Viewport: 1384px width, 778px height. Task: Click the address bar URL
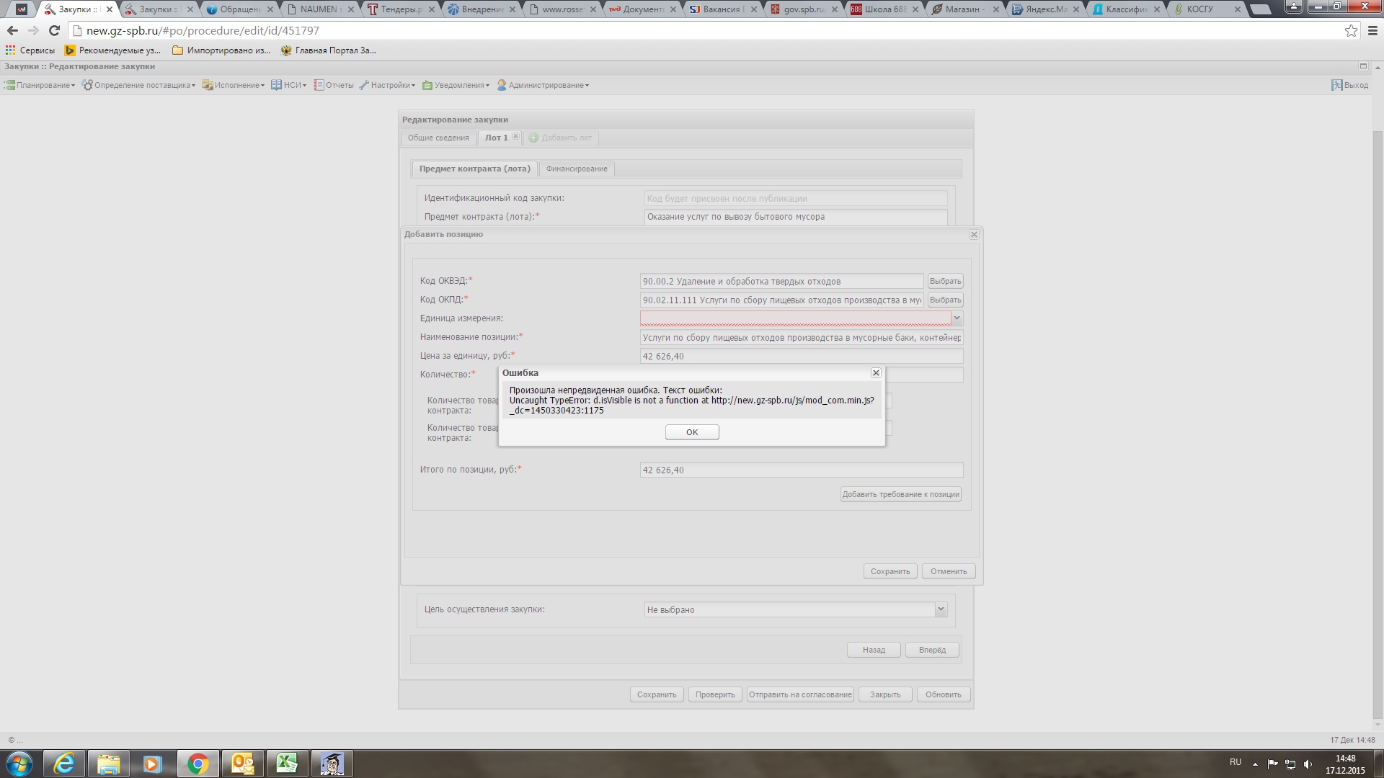[x=203, y=31]
